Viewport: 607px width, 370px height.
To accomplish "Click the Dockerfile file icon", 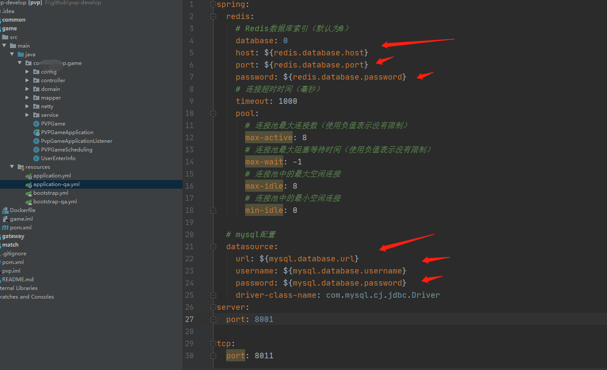I will (5, 210).
